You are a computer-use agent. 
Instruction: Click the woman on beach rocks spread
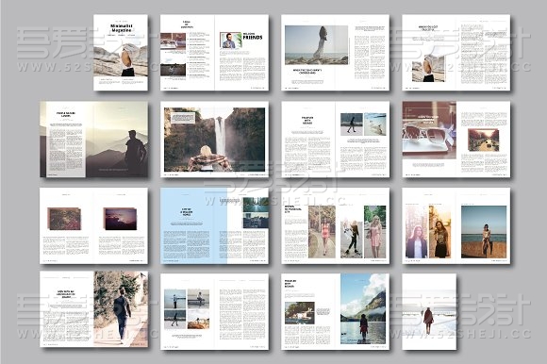click(335, 53)
